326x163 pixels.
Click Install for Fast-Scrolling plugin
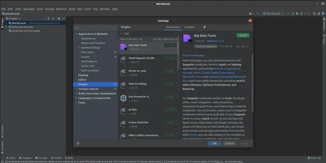[x=170, y=84]
